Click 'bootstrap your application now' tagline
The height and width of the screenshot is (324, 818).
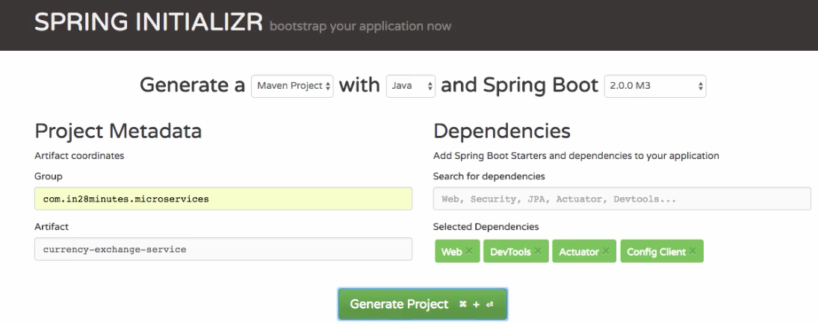[x=360, y=26]
